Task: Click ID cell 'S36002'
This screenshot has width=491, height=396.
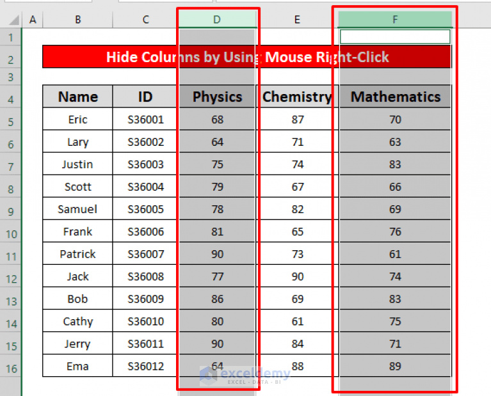Action: (x=145, y=142)
